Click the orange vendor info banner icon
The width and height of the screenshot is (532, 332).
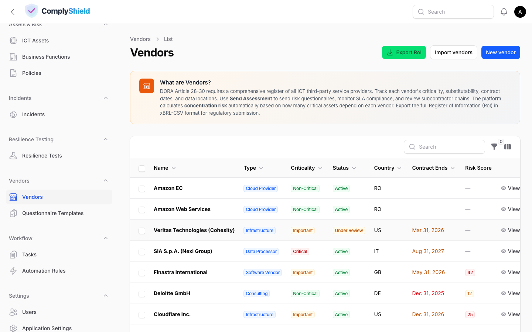pyautogui.click(x=147, y=86)
